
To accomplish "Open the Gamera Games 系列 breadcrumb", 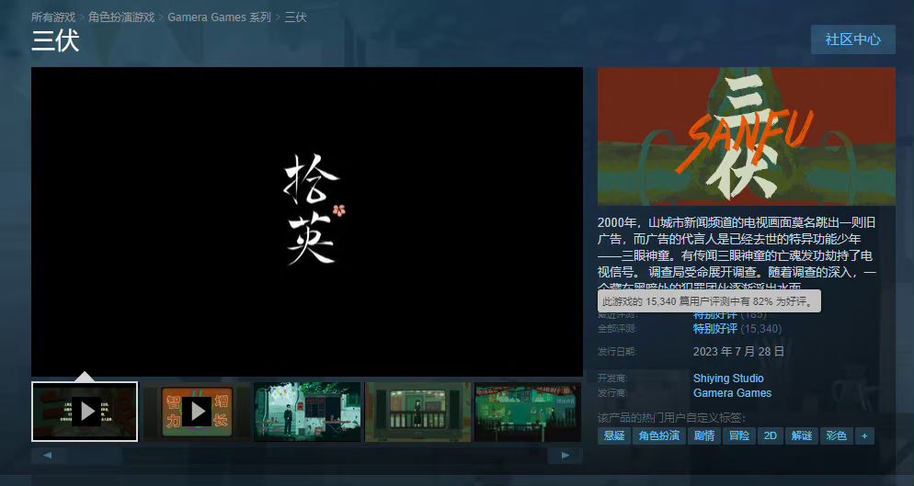I will (x=219, y=17).
